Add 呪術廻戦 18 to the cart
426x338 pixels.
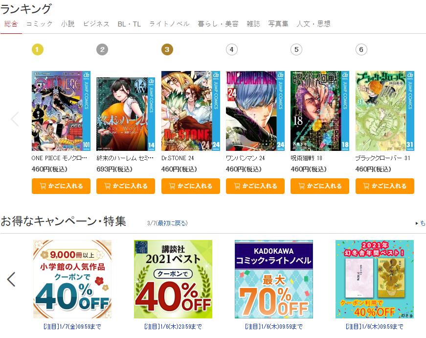tap(320, 186)
